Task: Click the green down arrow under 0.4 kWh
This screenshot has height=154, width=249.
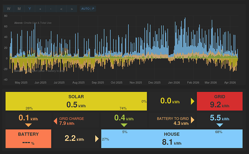Action: pos(124,125)
